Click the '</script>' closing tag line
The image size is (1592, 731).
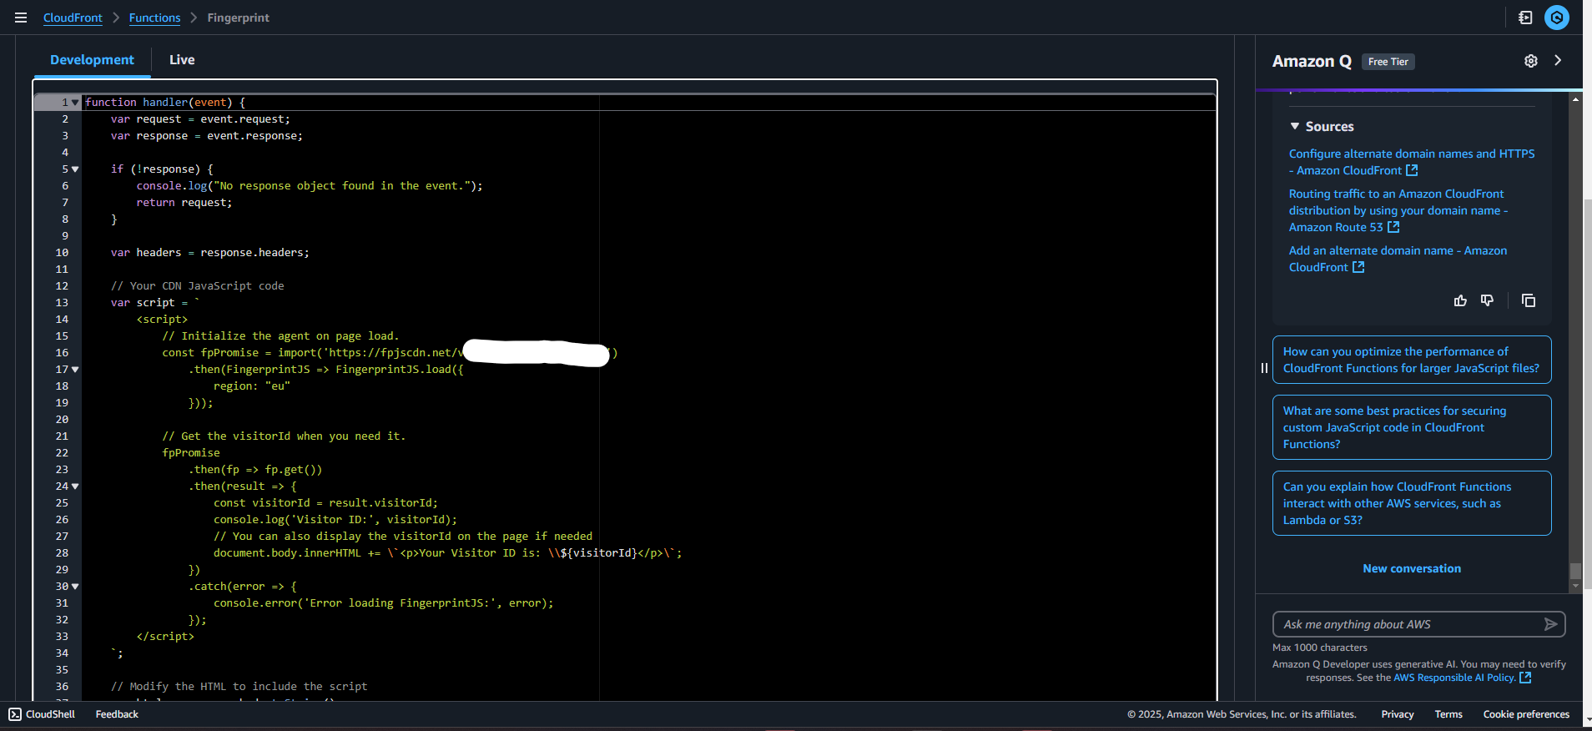(x=165, y=637)
